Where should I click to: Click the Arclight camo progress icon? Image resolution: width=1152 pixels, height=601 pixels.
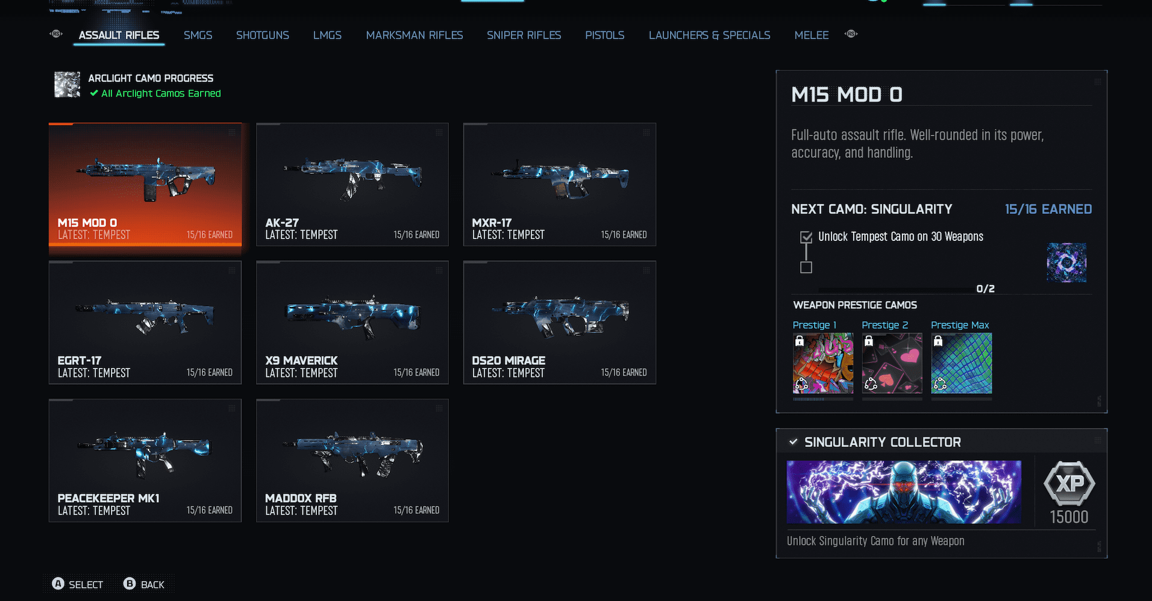(x=67, y=85)
